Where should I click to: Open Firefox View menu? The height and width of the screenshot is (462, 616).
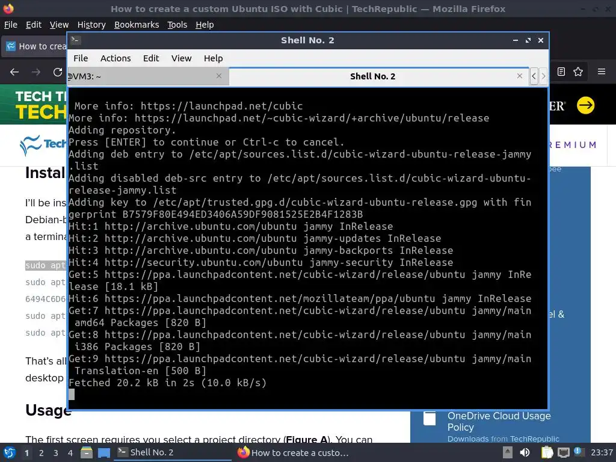(59, 25)
